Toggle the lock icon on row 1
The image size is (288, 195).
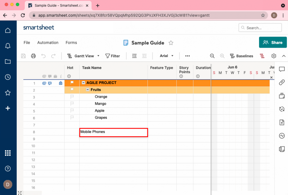pyautogui.click(x=60, y=83)
